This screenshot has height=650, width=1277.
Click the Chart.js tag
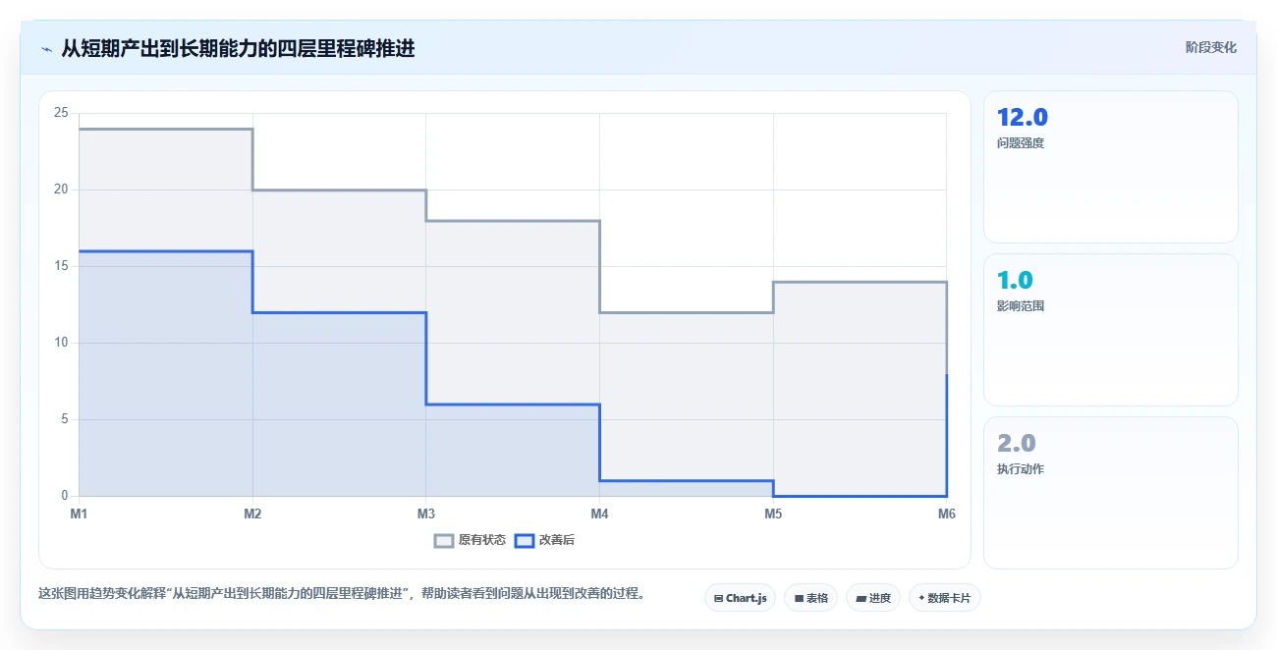741,598
